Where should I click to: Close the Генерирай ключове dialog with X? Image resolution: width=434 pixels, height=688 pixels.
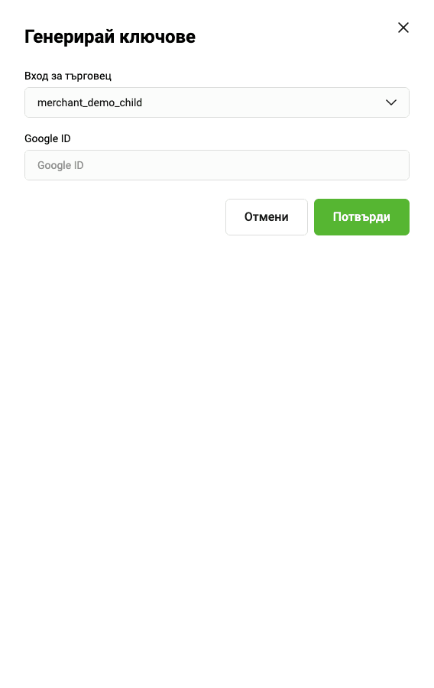click(403, 28)
